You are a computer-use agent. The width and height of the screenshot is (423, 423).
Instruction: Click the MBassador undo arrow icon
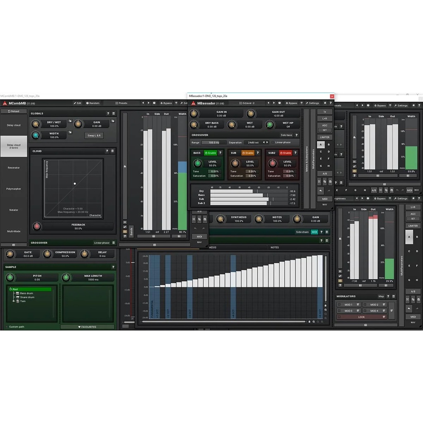coord(321,191)
